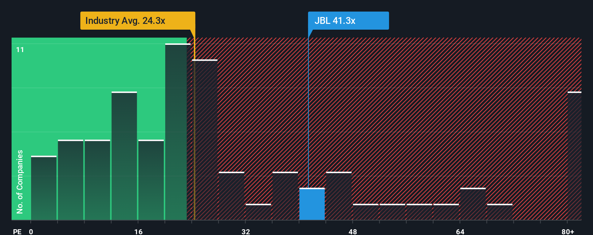Click the x-axis label 64

point(460,231)
